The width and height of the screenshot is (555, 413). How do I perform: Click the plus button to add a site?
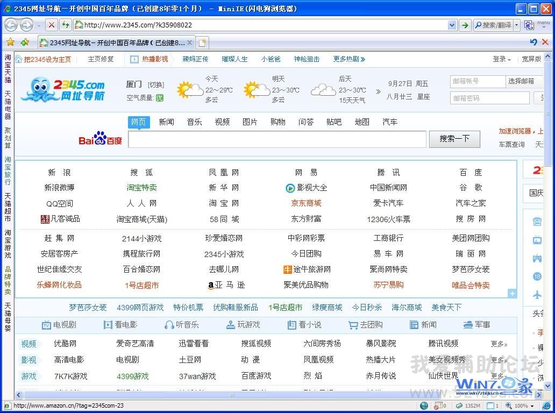click(512, 294)
